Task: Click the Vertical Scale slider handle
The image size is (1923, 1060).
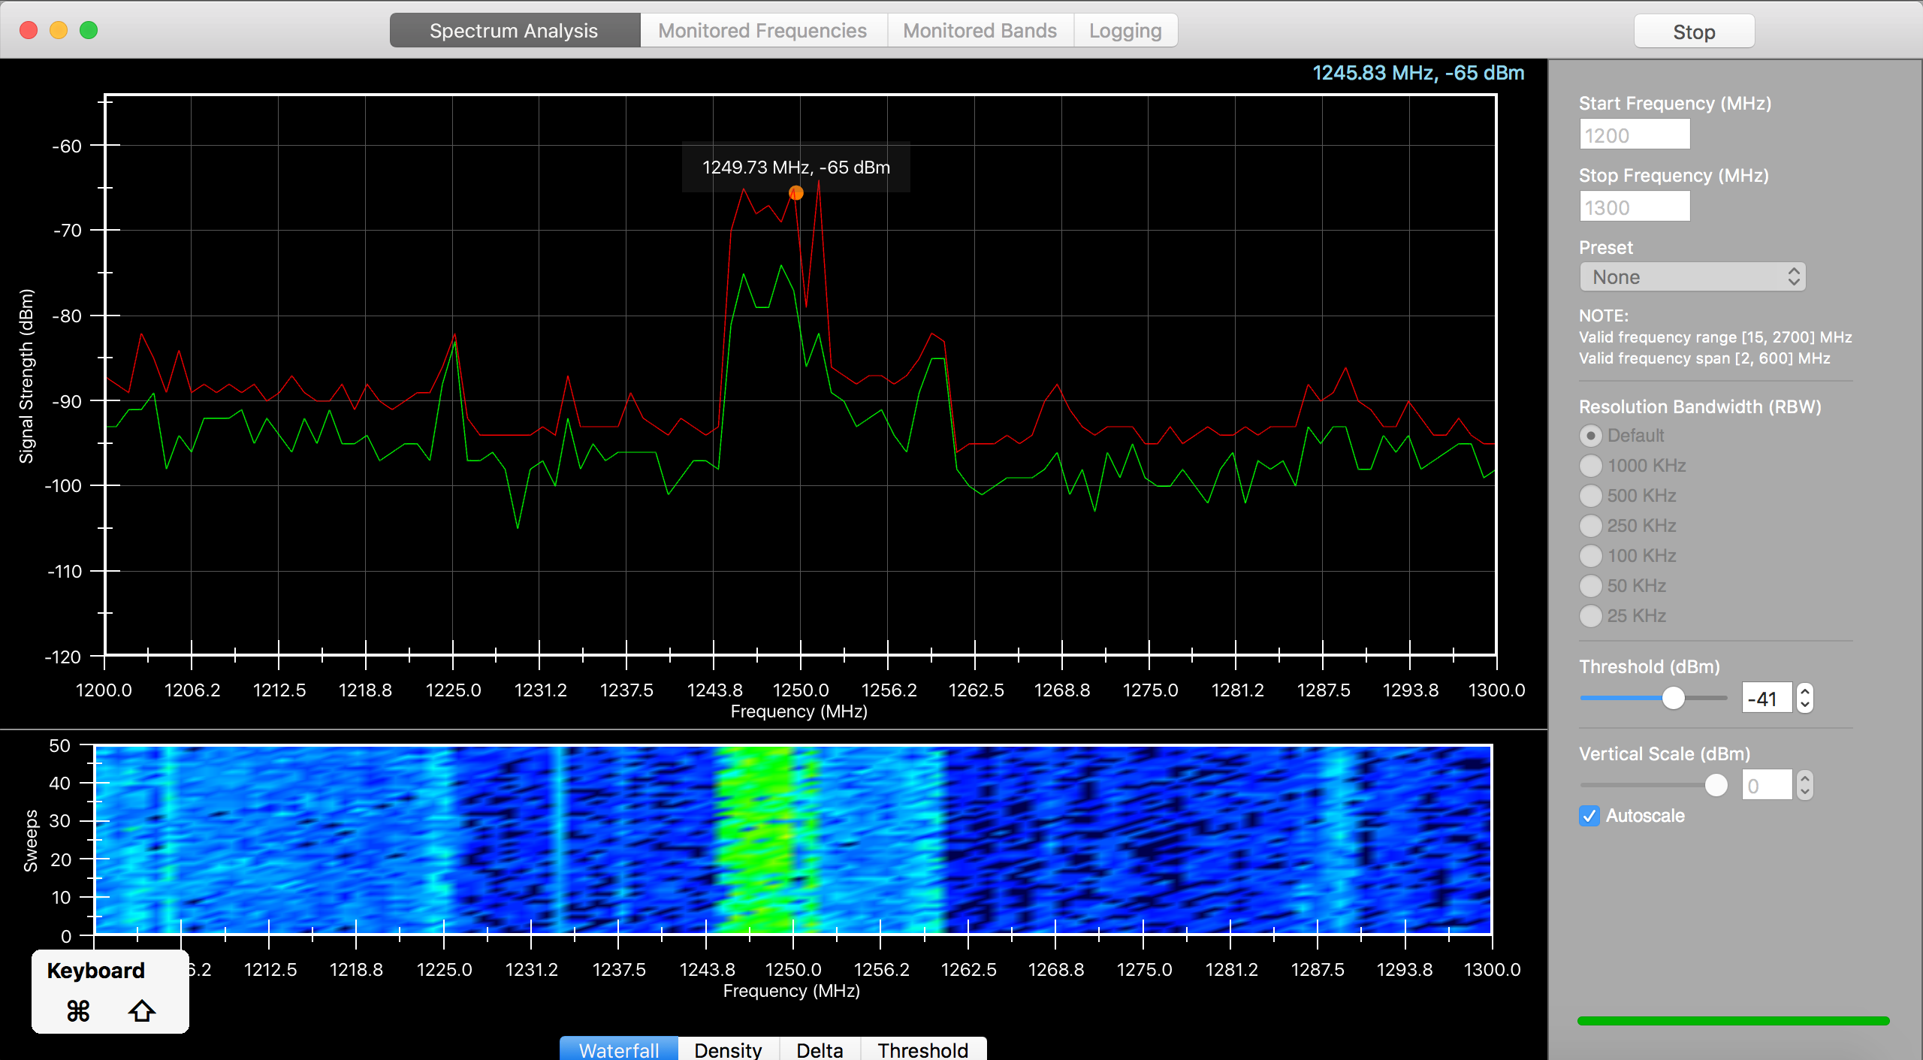Action: click(x=1716, y=786)
